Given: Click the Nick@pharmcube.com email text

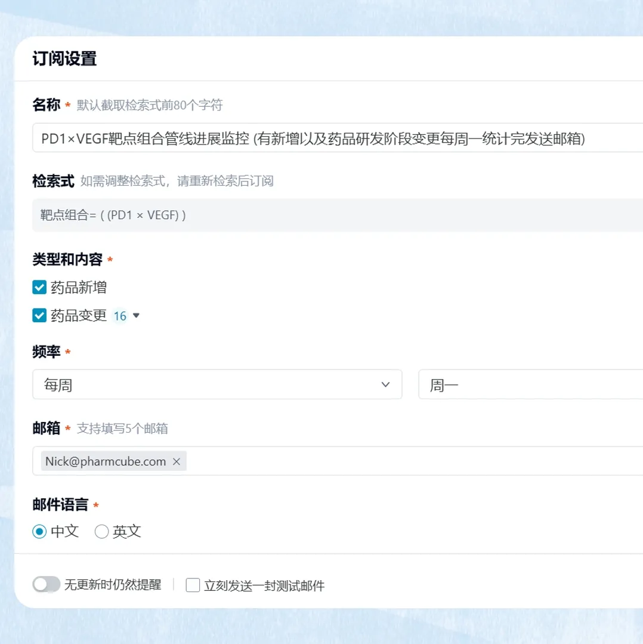Looking at the screenshot, I should (x=106, y=461).
